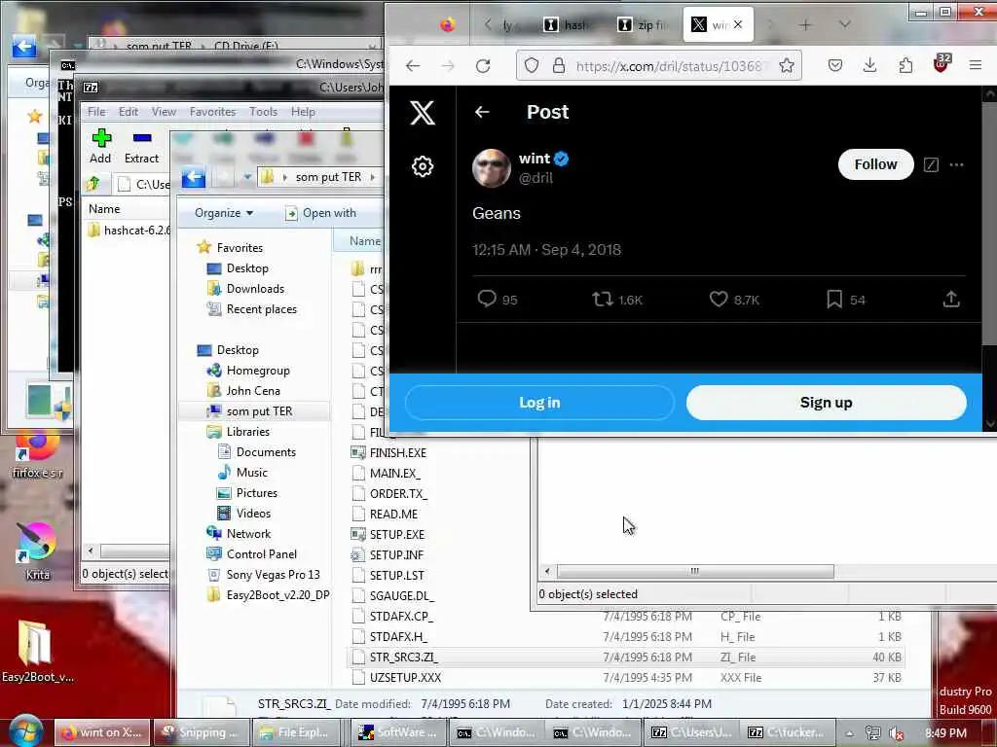Bookmark this page with star icon

[x=787, y=65]
